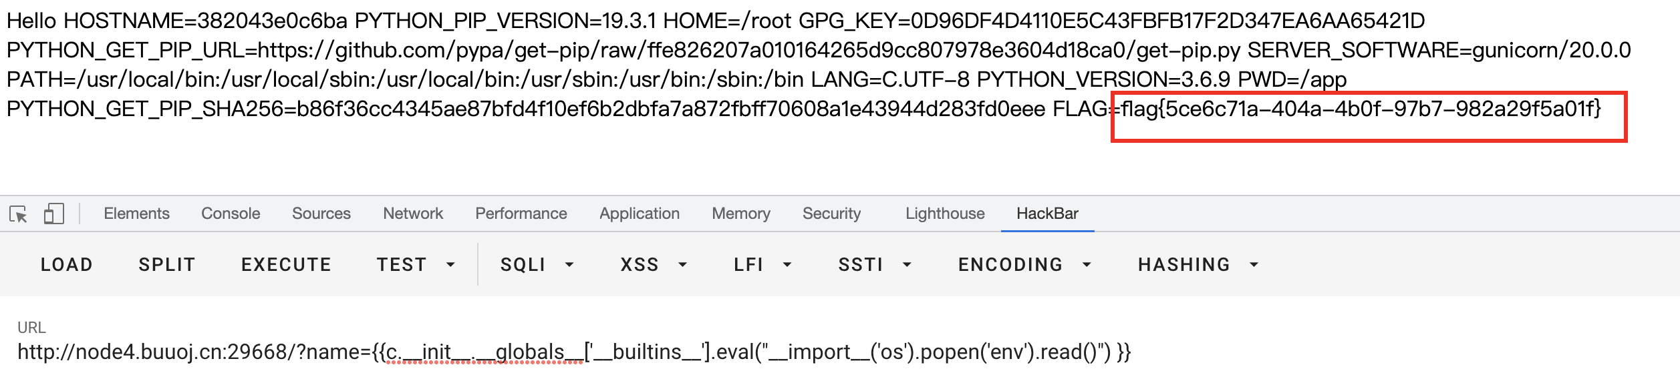Screen dimensions: 1680x375
Task: Expand the ENCODING dropdown
Action: coord(1024,265)
